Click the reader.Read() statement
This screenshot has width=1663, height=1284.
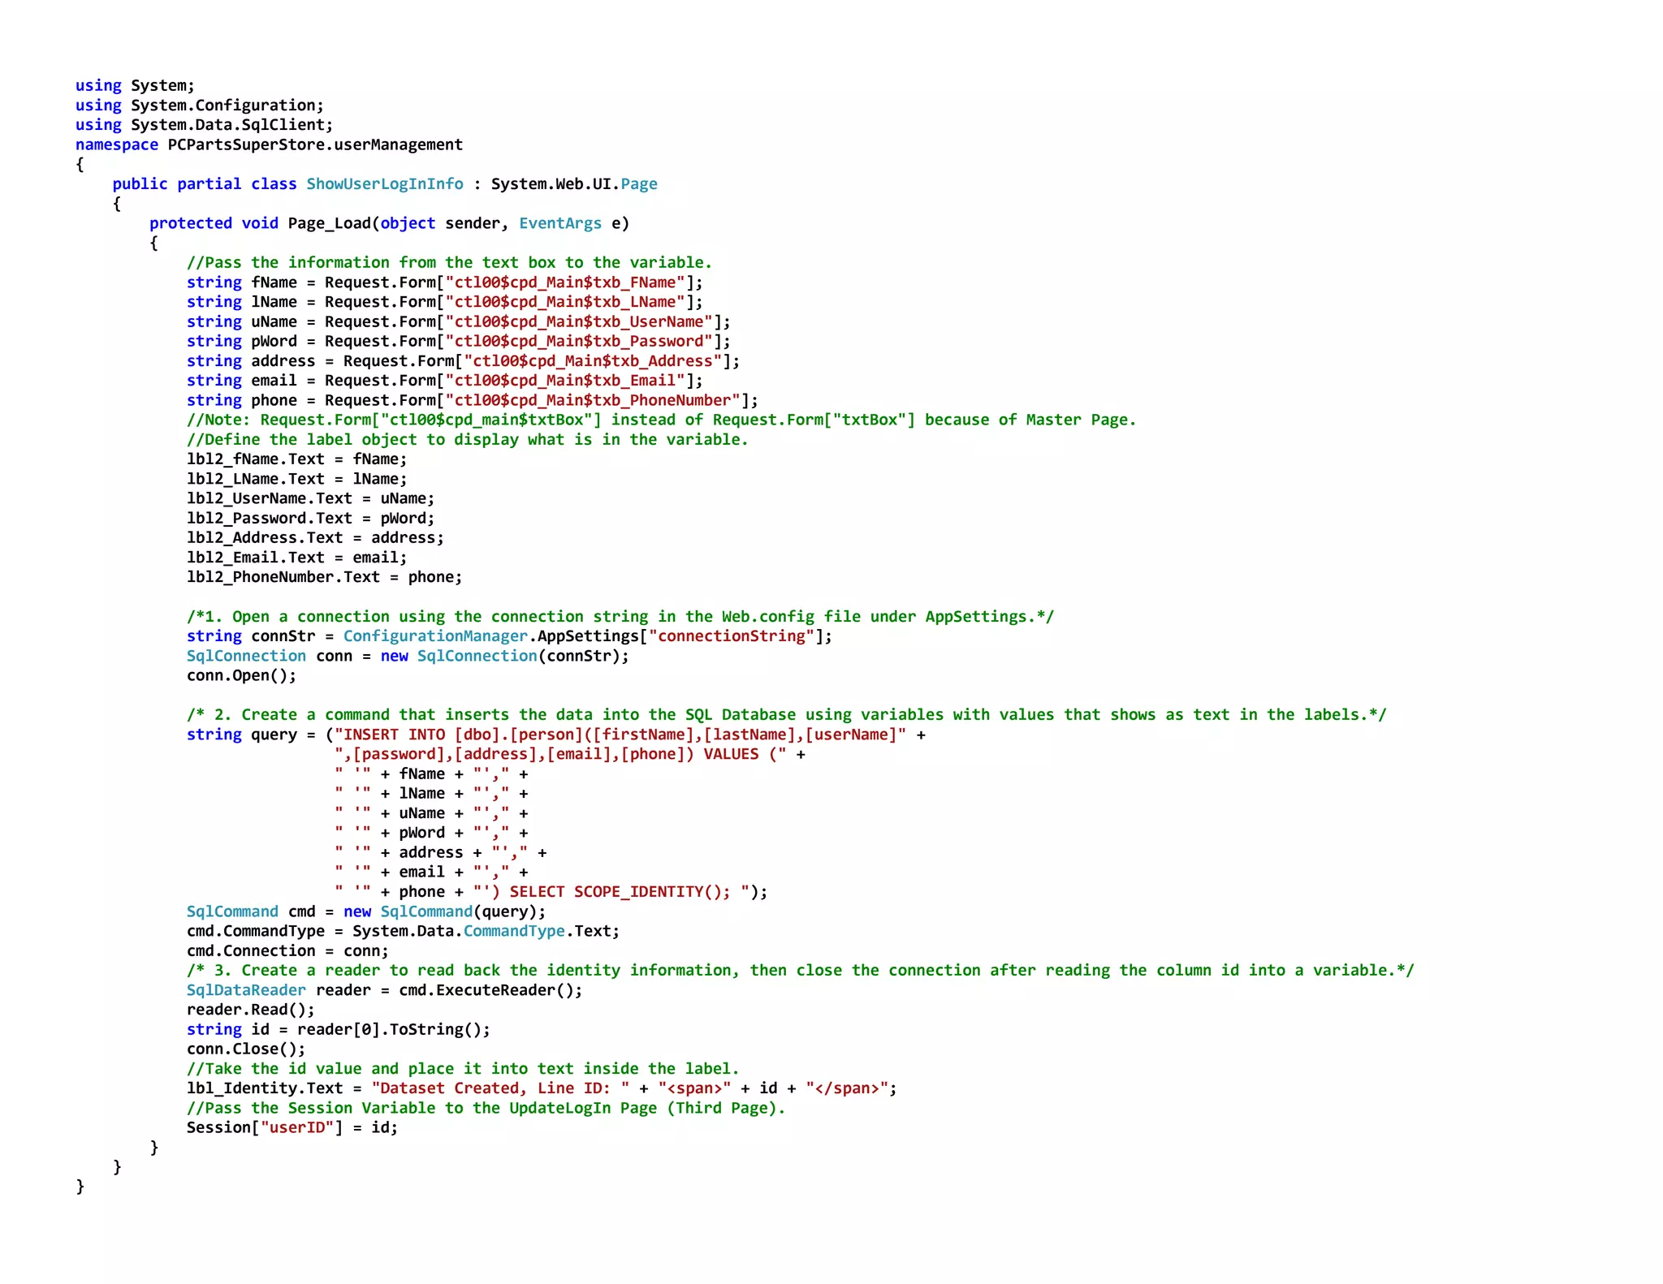(250, 1010)
